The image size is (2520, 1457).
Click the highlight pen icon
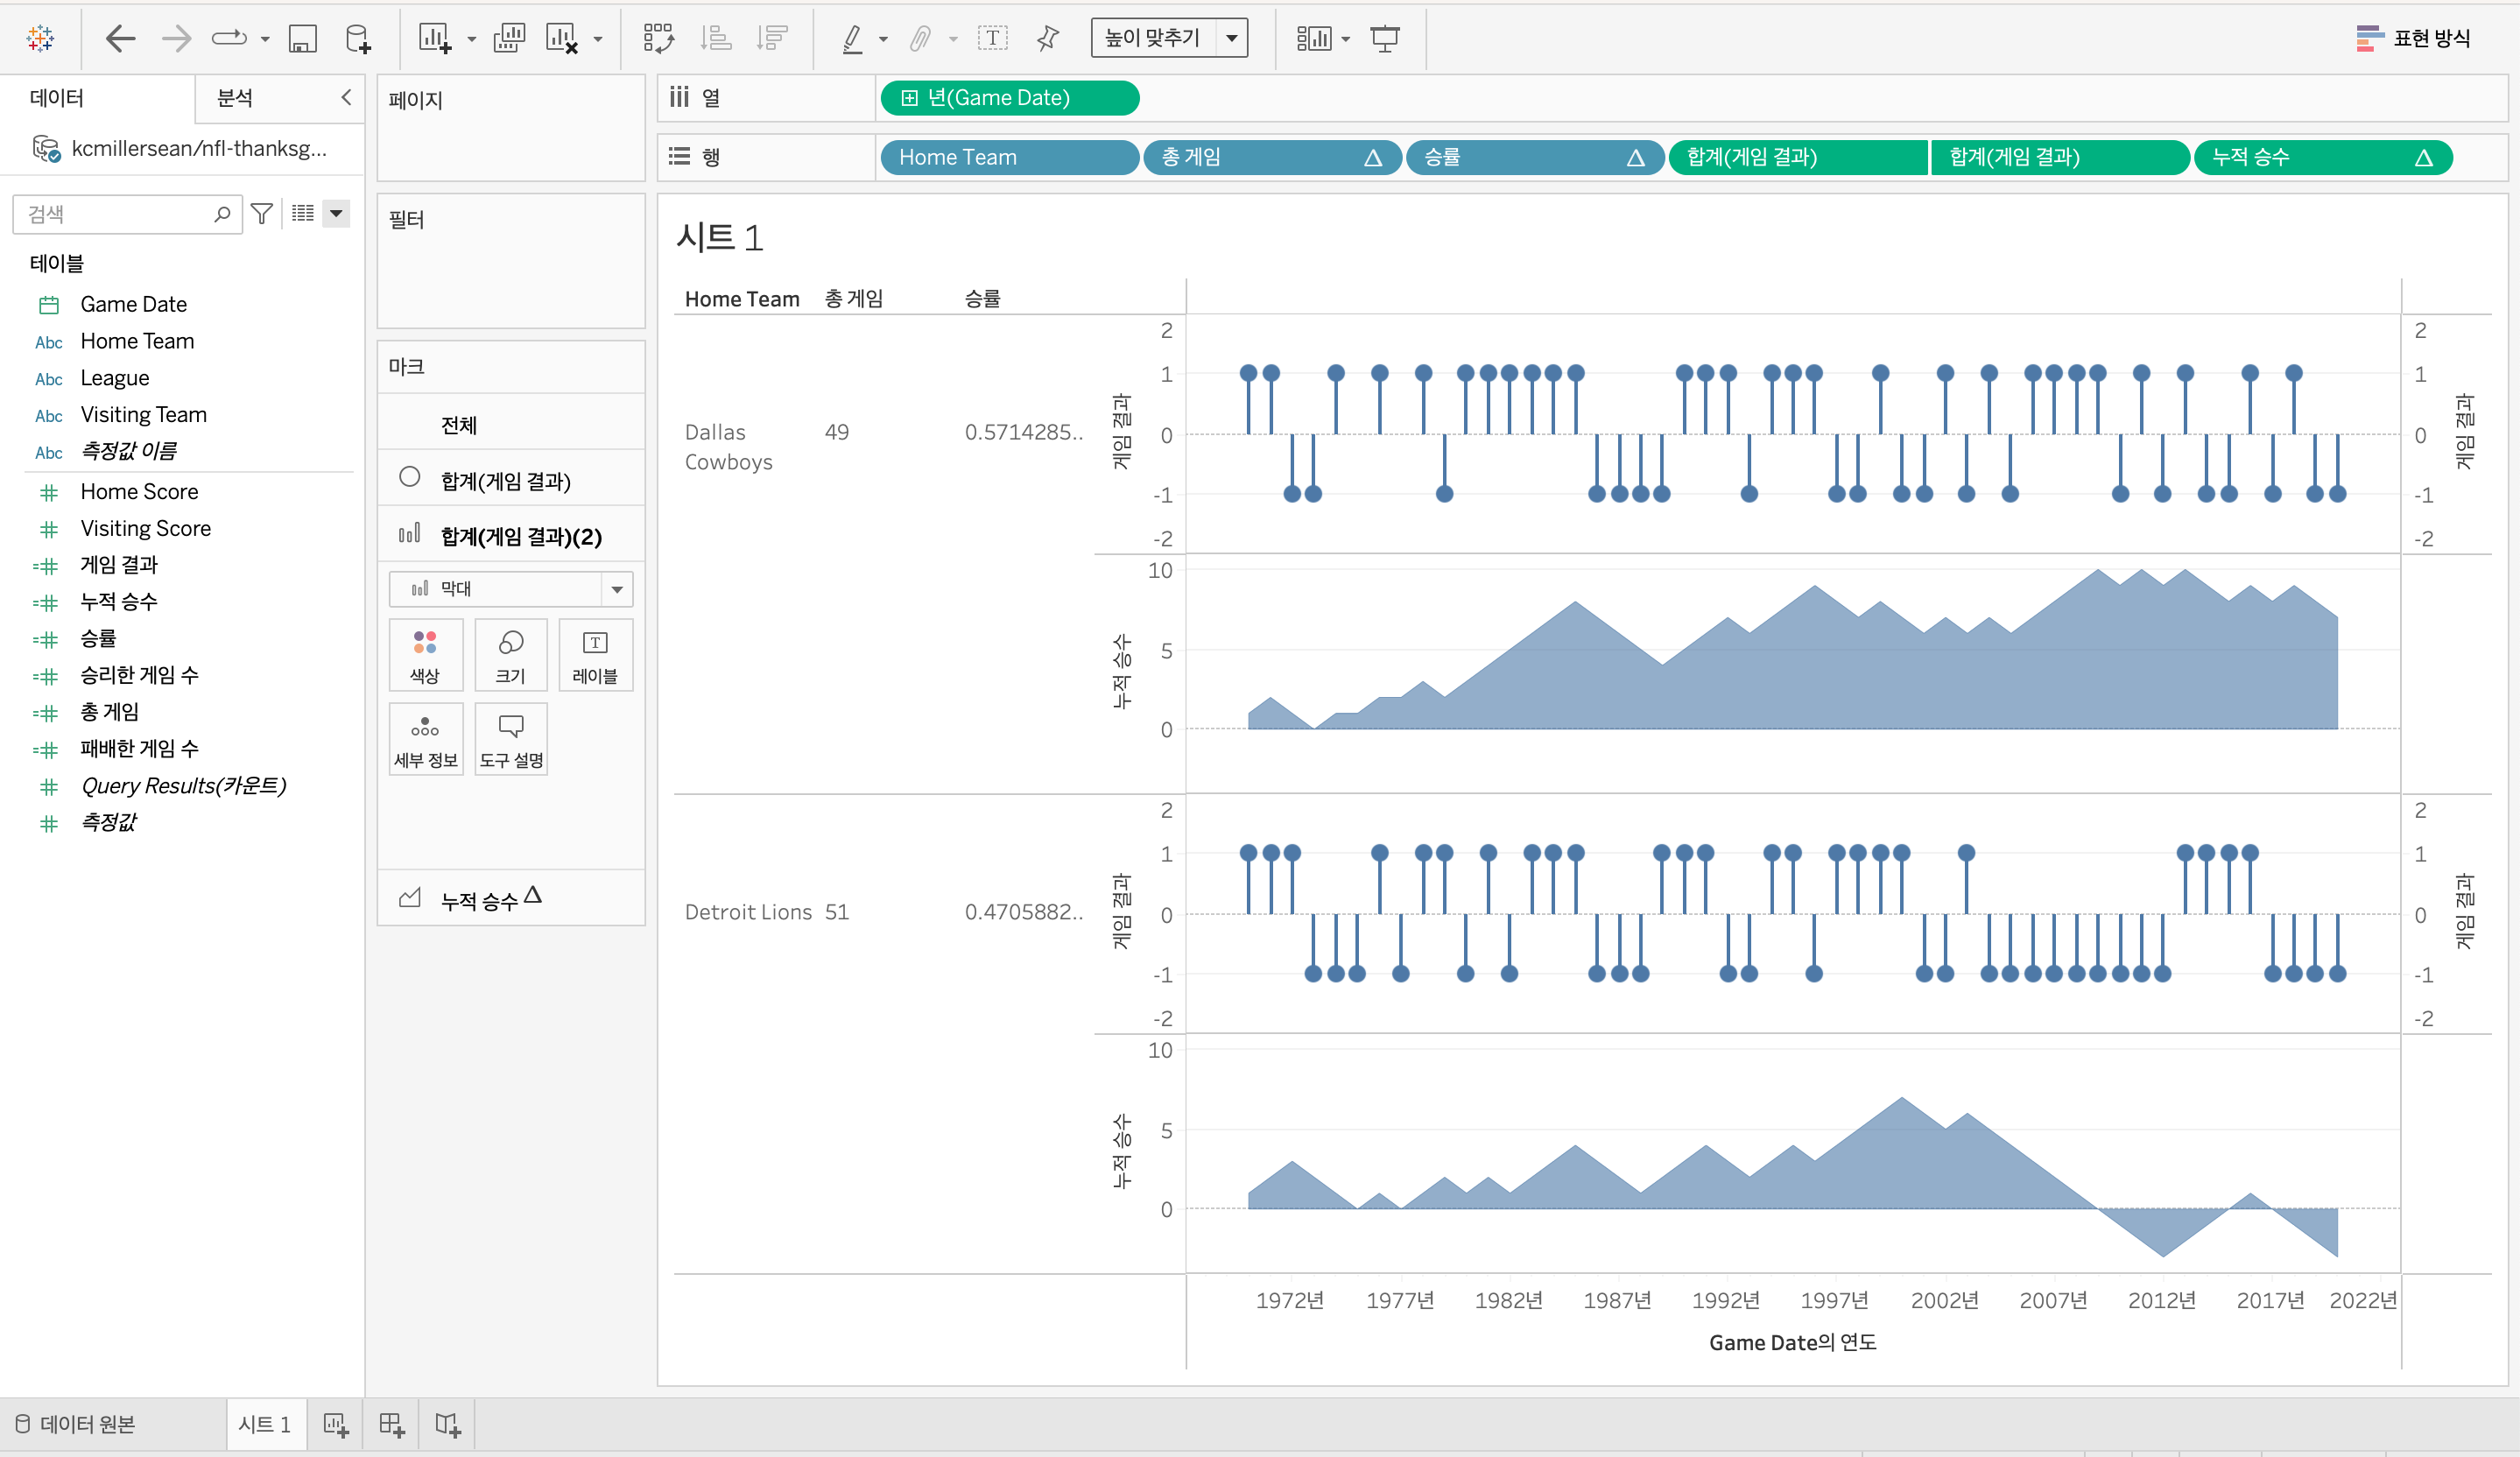(852, 39)
